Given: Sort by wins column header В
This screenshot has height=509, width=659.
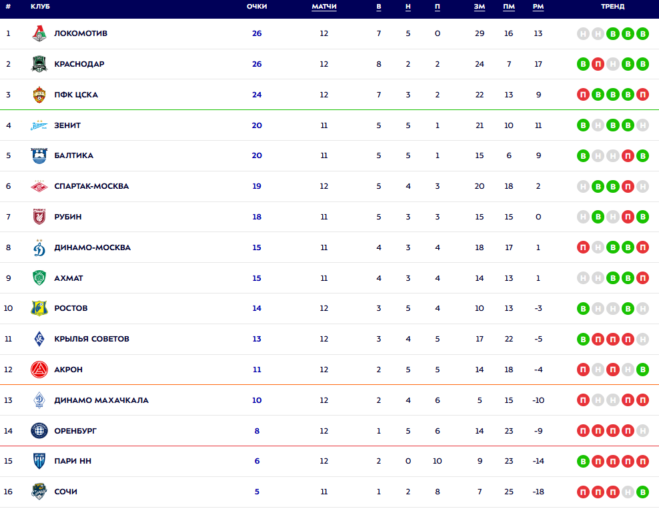Looking at the screenshot, I should (x=379, y=7).
